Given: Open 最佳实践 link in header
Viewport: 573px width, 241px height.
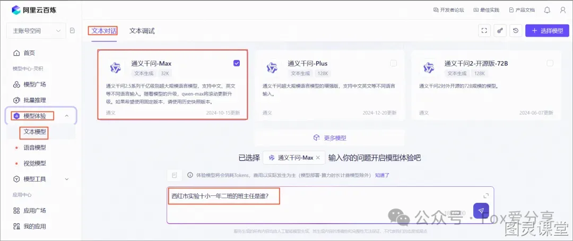Looking at the screenshot, I should pyautogui.click(x=486, y=10).
